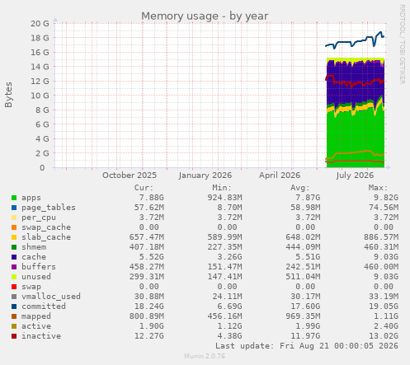410x365 pixels.
Task: Click the slab_cache yellow legend swatch
Action: pyautogui.click(x=14, y=237)
